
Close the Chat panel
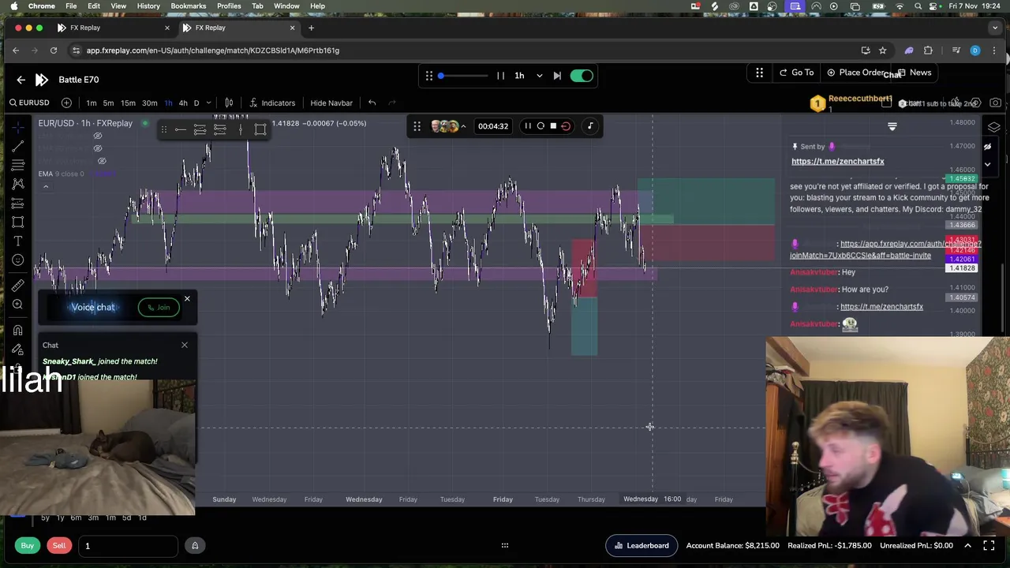coord(185,345)
